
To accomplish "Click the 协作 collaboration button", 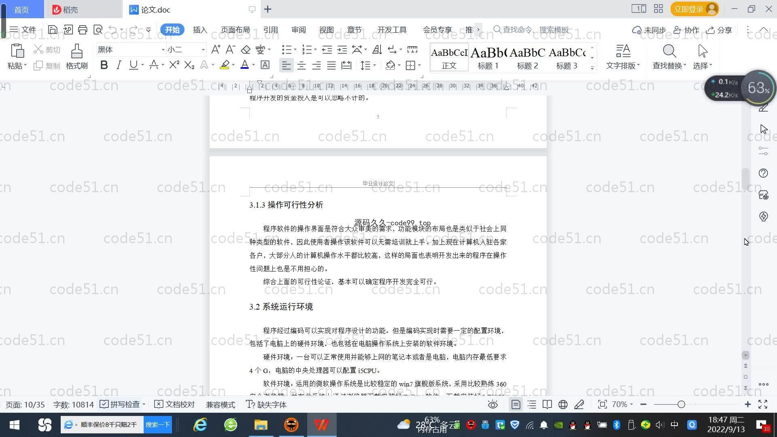I will [x=686, y=30].
